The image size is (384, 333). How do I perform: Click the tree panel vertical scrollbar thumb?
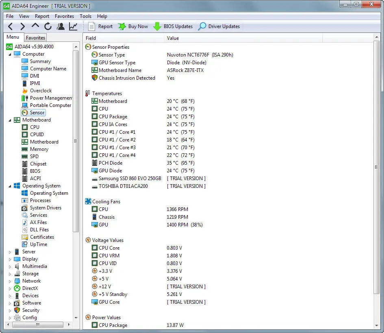tap(76, 141)
